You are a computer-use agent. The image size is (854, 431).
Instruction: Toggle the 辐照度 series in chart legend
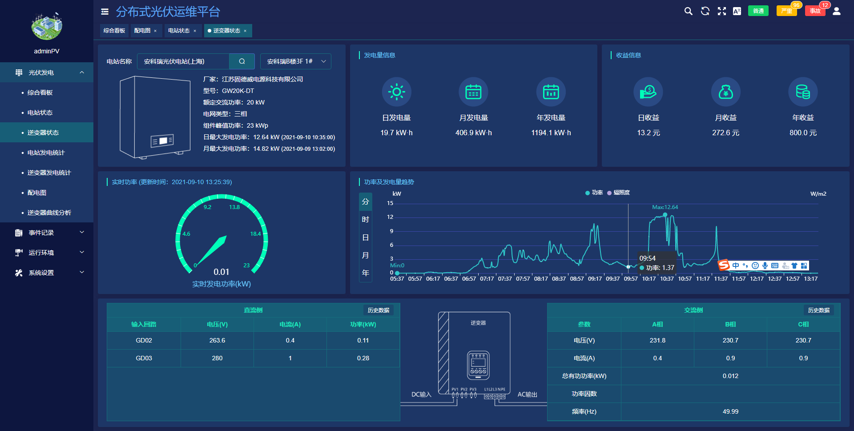click(x=618, y=193)
